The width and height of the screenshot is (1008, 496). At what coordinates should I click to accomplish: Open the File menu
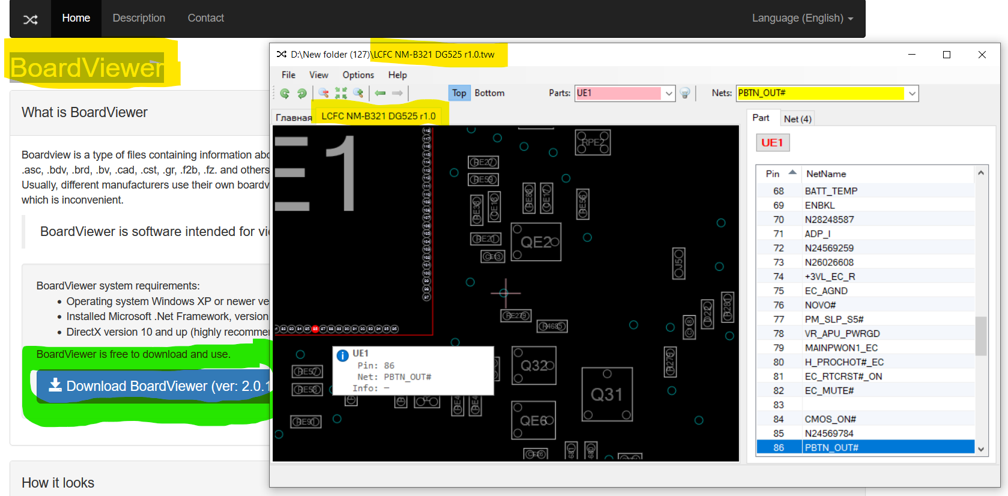coord(288,75)
